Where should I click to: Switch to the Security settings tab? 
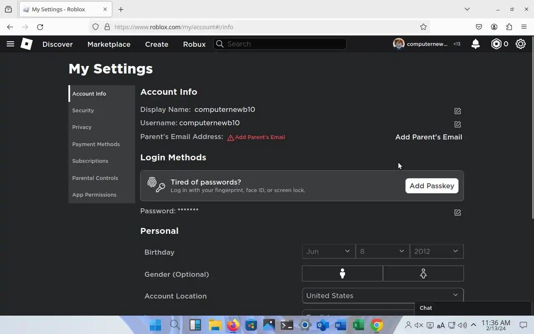point(102,110)
